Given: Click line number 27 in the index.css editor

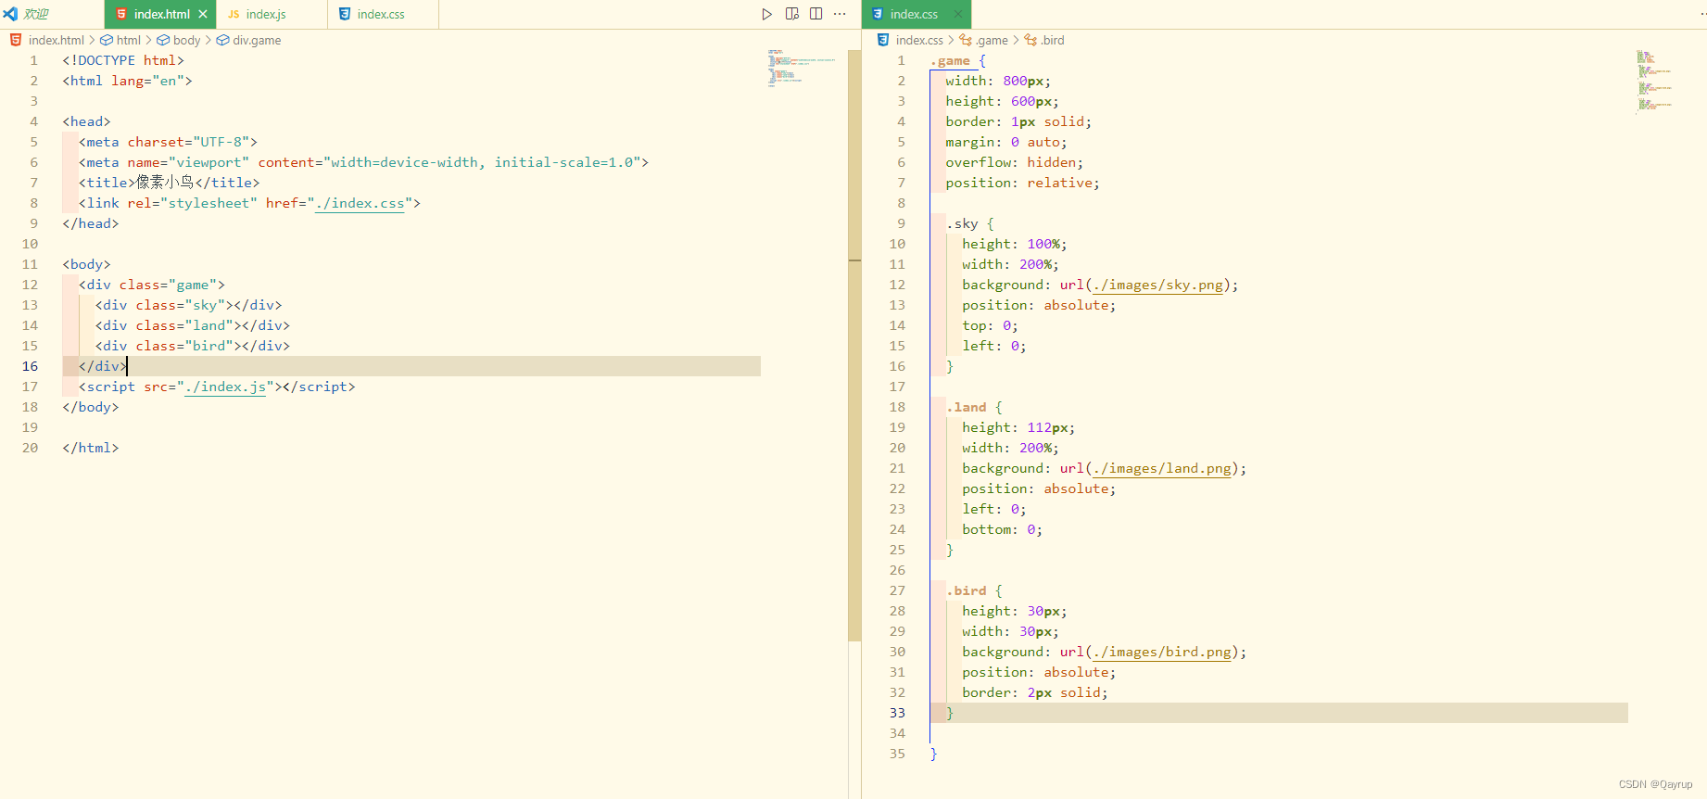Looking at the screenshot, I should (897, 590).
